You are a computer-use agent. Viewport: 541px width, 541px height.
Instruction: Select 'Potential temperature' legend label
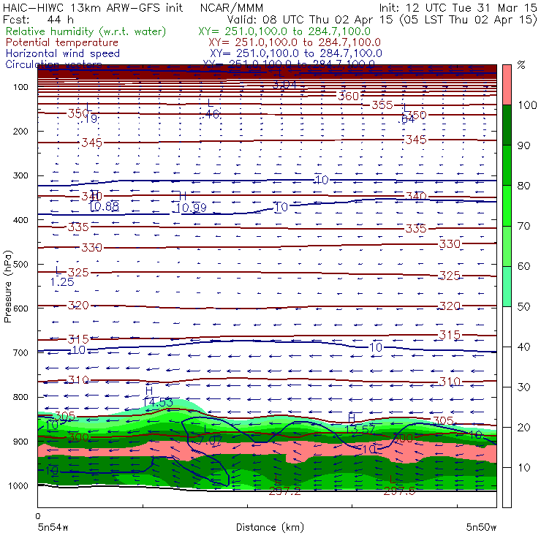coord(62,42)
